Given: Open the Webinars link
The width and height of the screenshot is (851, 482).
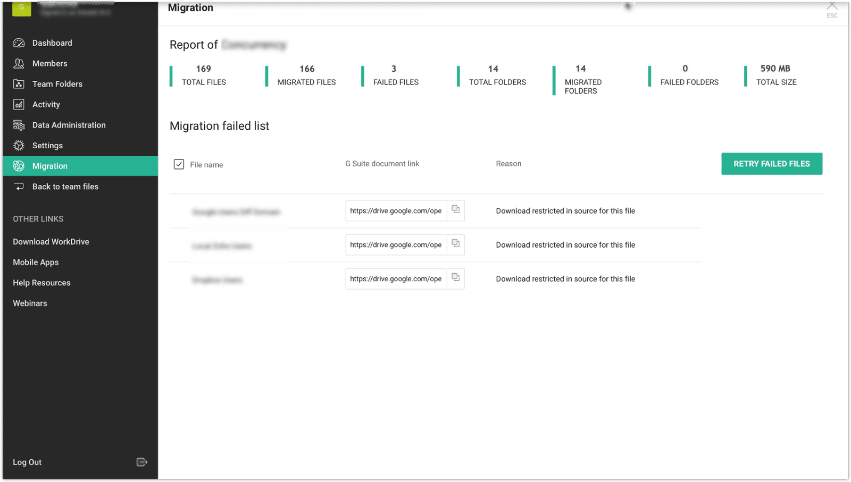Looking at the screenshot, I should [30, 303].
